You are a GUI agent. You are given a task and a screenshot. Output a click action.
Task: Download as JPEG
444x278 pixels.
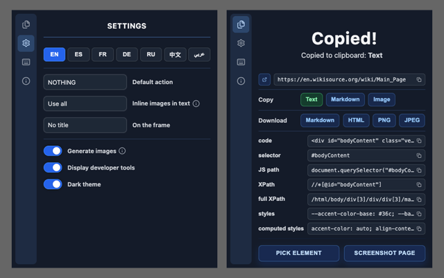pyautogui.click(x=411, y=120)
